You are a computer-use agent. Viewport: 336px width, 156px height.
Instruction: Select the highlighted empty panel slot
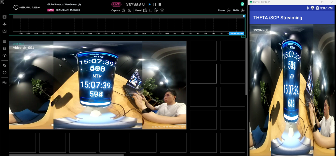[x=203, y=74]
